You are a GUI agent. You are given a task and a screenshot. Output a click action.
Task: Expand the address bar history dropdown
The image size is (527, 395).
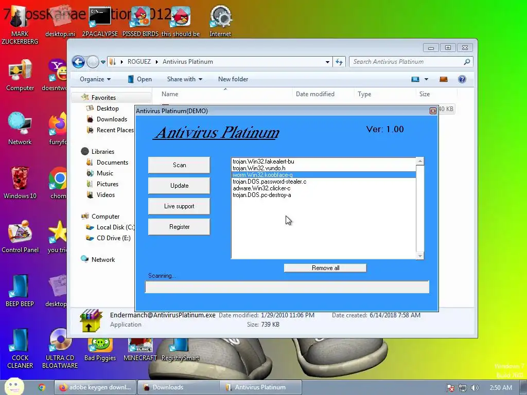[327, 62]
